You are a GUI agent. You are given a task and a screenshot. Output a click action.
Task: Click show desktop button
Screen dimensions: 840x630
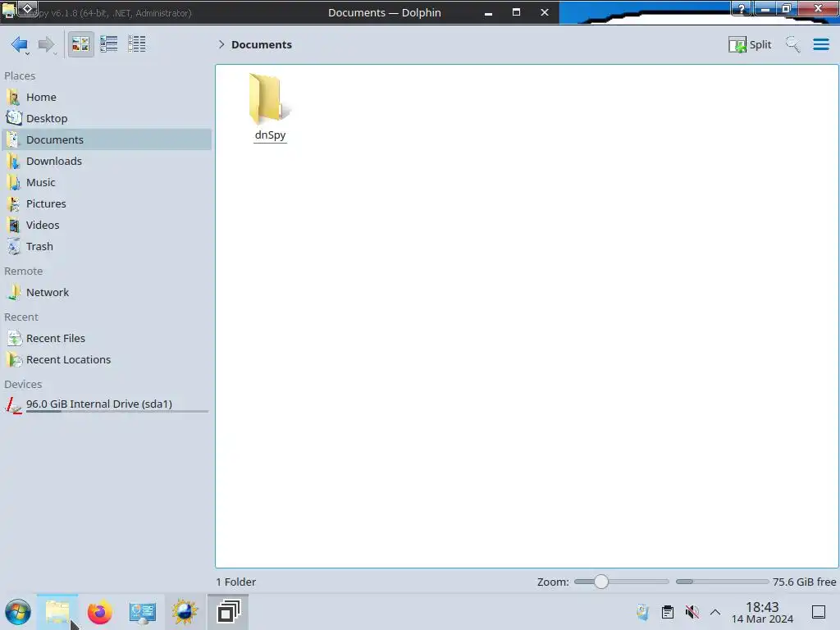[x=819, y=612]
